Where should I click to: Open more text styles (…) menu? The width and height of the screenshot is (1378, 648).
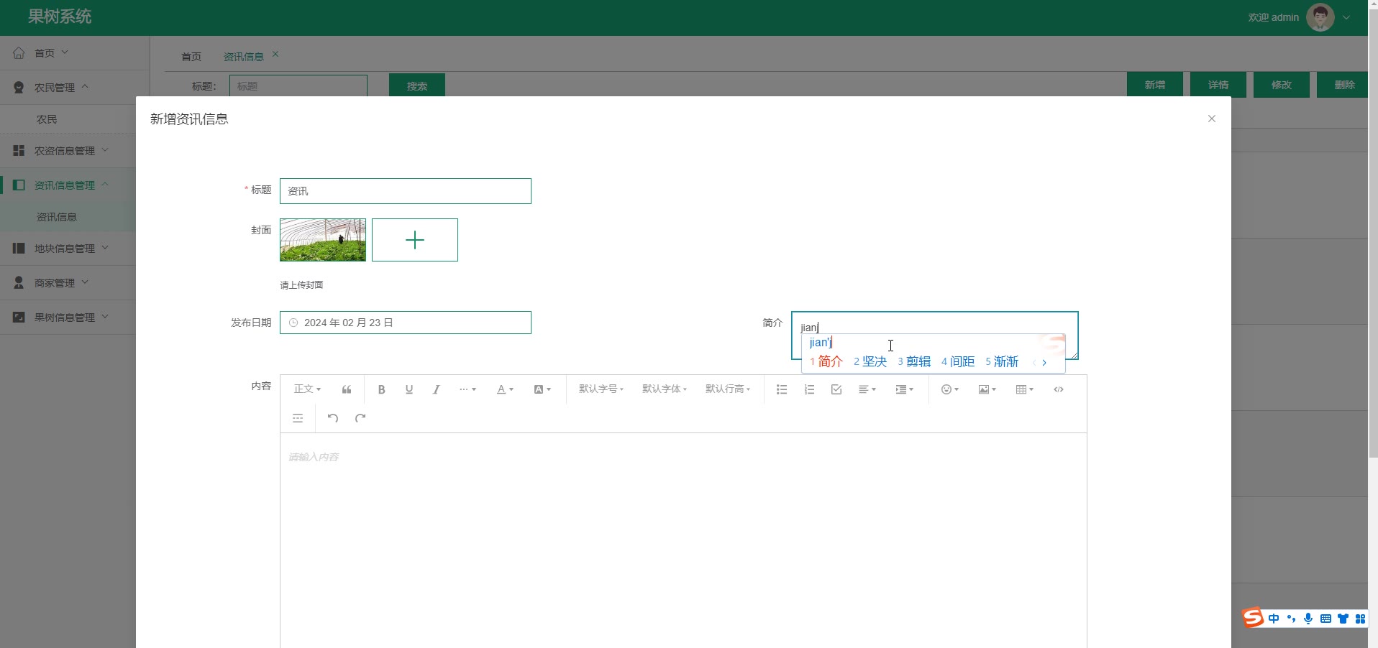pyautogui.click(x=467, y=389)
